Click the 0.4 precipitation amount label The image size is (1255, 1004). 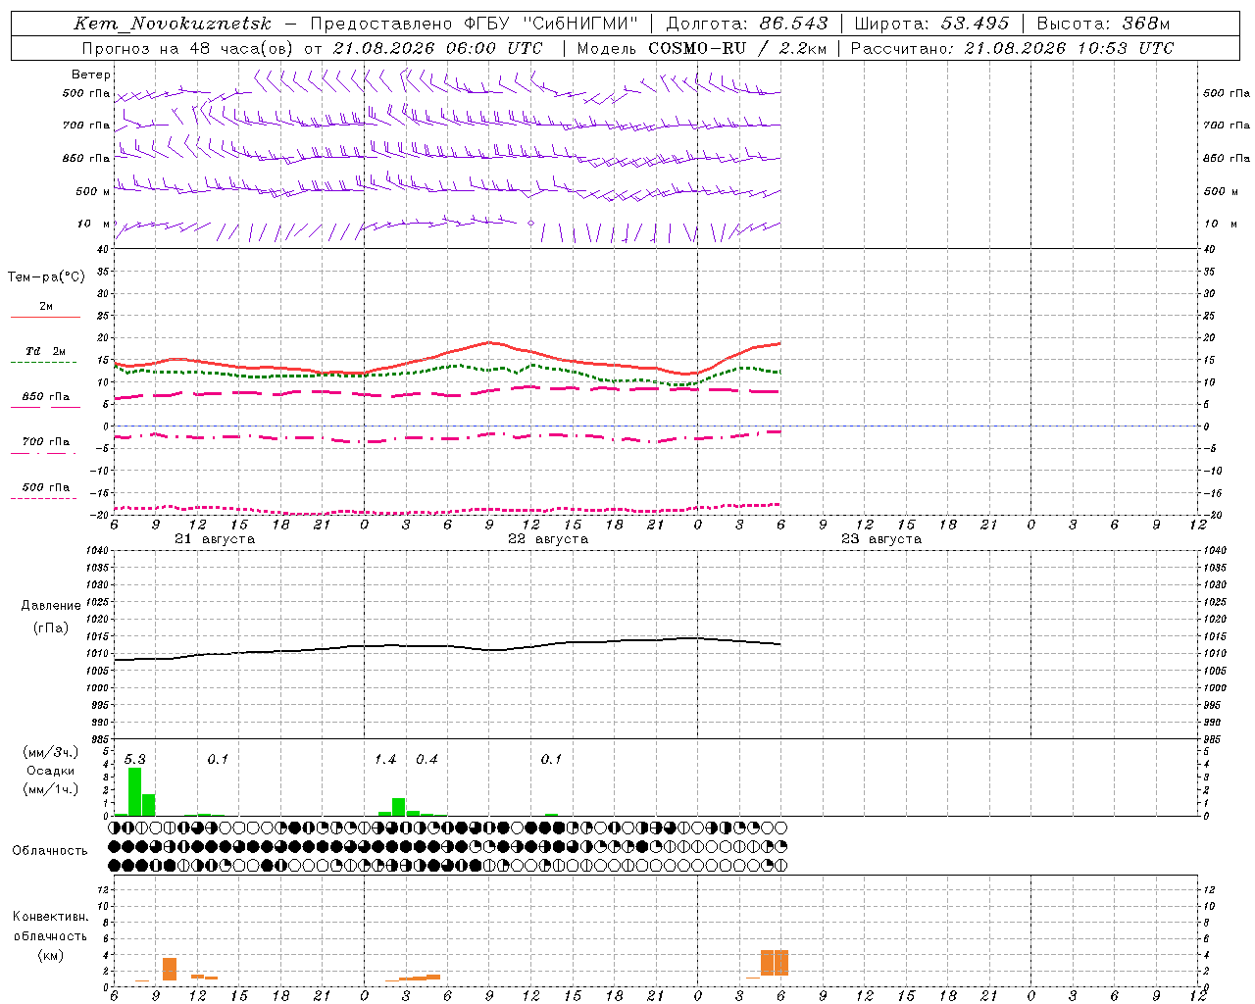click(427, 759)
